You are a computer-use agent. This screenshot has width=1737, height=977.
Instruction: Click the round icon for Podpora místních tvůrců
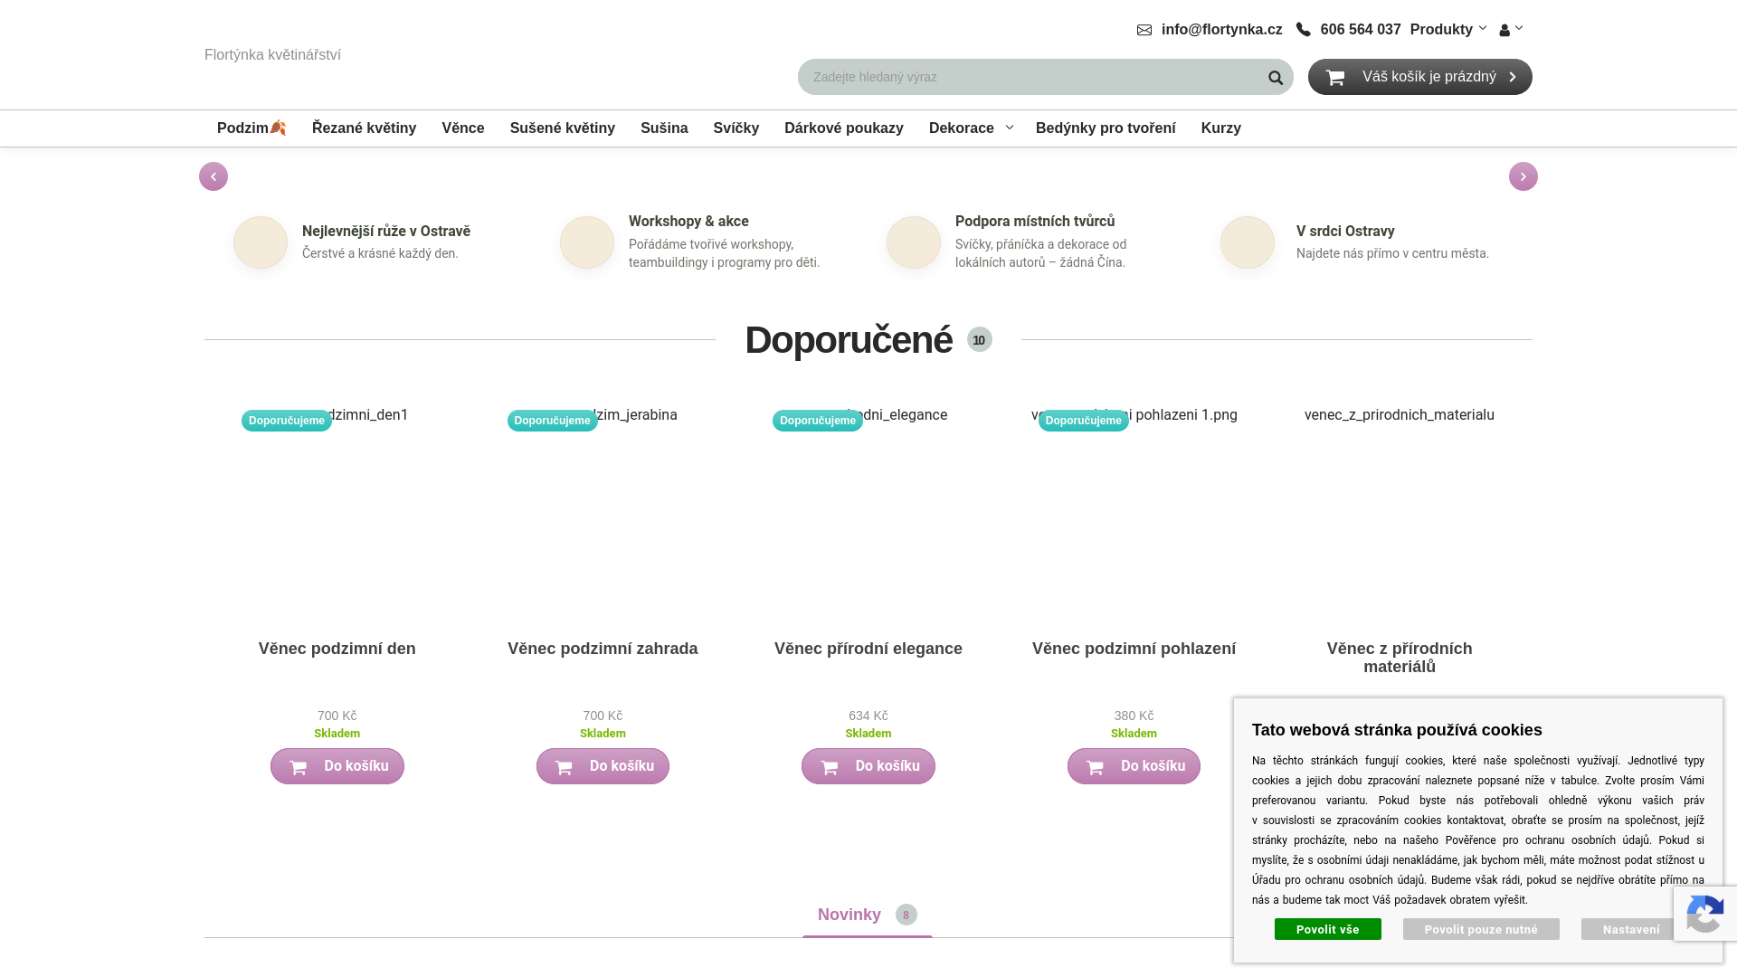tap(914, 242)
